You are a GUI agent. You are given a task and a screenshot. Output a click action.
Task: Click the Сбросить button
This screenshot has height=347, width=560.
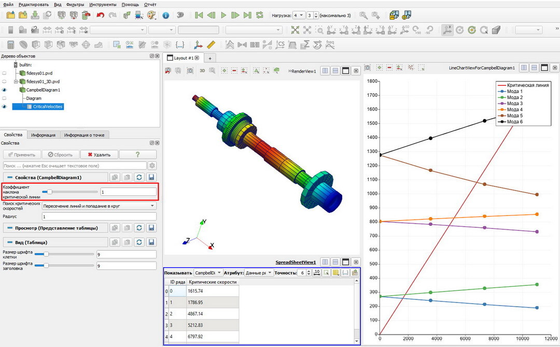pyautogui.click(x=60, y=154)
